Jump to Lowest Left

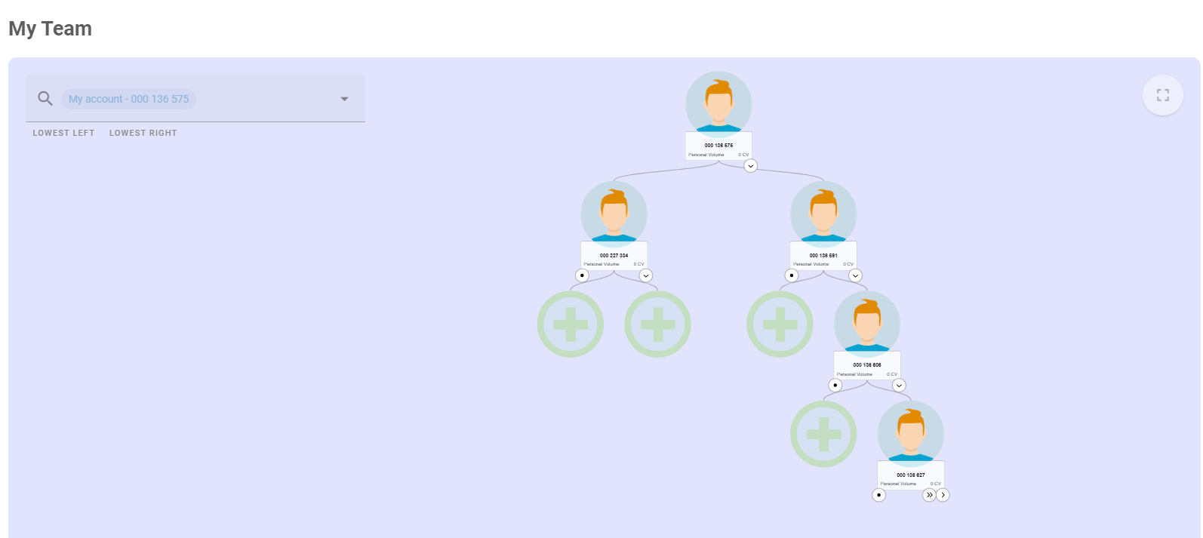pos(63,133)
